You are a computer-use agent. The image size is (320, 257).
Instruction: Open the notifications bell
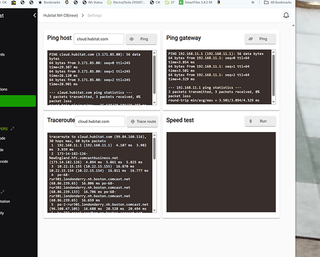click(x=286, y=15)
